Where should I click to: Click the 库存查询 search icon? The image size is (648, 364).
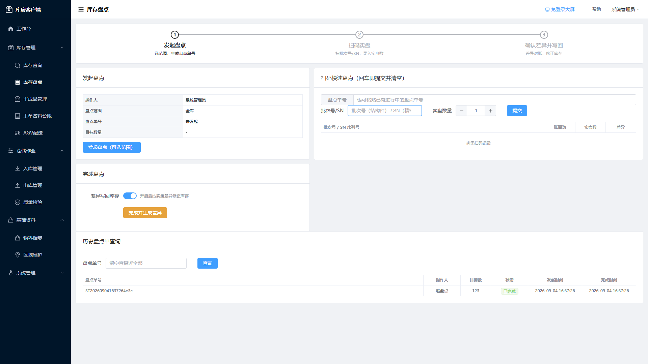point(18,65)
